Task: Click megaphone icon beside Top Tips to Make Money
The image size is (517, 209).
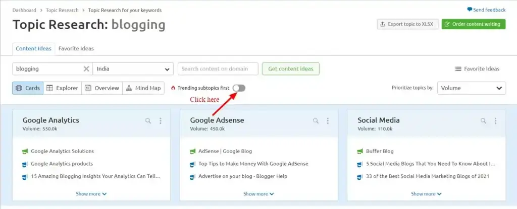Action: [193, 164]
